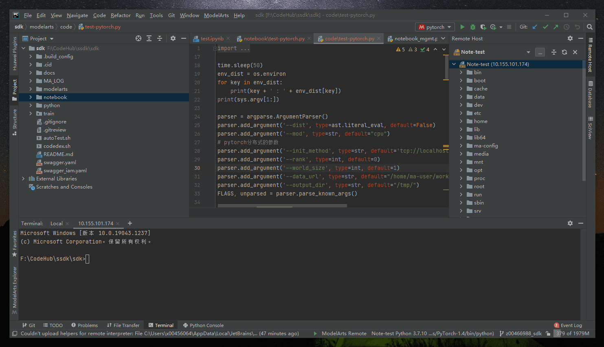Open the pytorch run configuration dropdown

435,27
